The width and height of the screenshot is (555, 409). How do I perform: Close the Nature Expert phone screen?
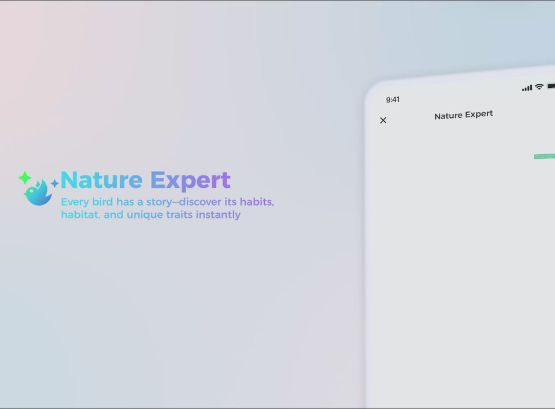383,120
